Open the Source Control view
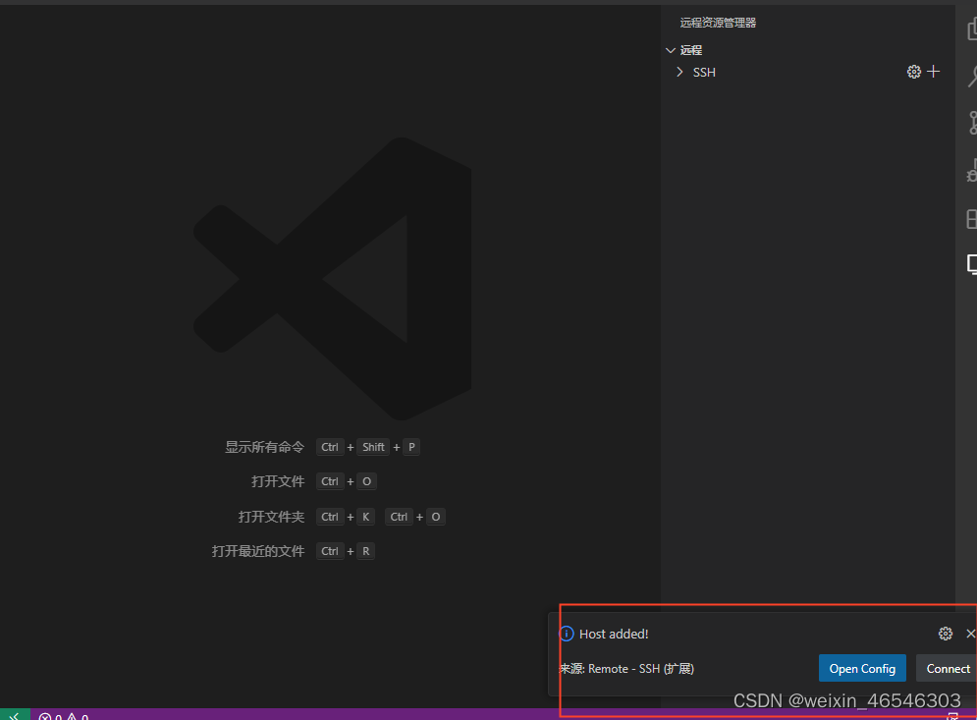977x720 pixels. (973, 122)
